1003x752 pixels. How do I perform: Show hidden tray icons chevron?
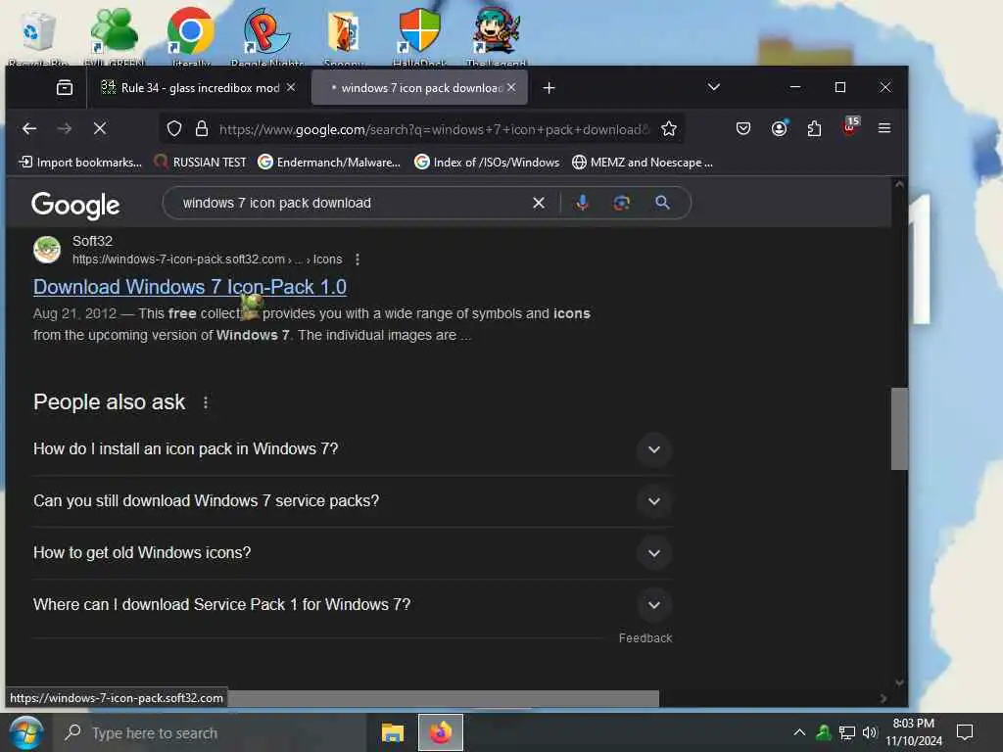pos(799,732)
